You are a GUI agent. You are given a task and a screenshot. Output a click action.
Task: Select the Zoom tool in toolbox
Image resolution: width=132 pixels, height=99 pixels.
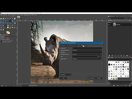pyautogui.click(x=5, y=21)
